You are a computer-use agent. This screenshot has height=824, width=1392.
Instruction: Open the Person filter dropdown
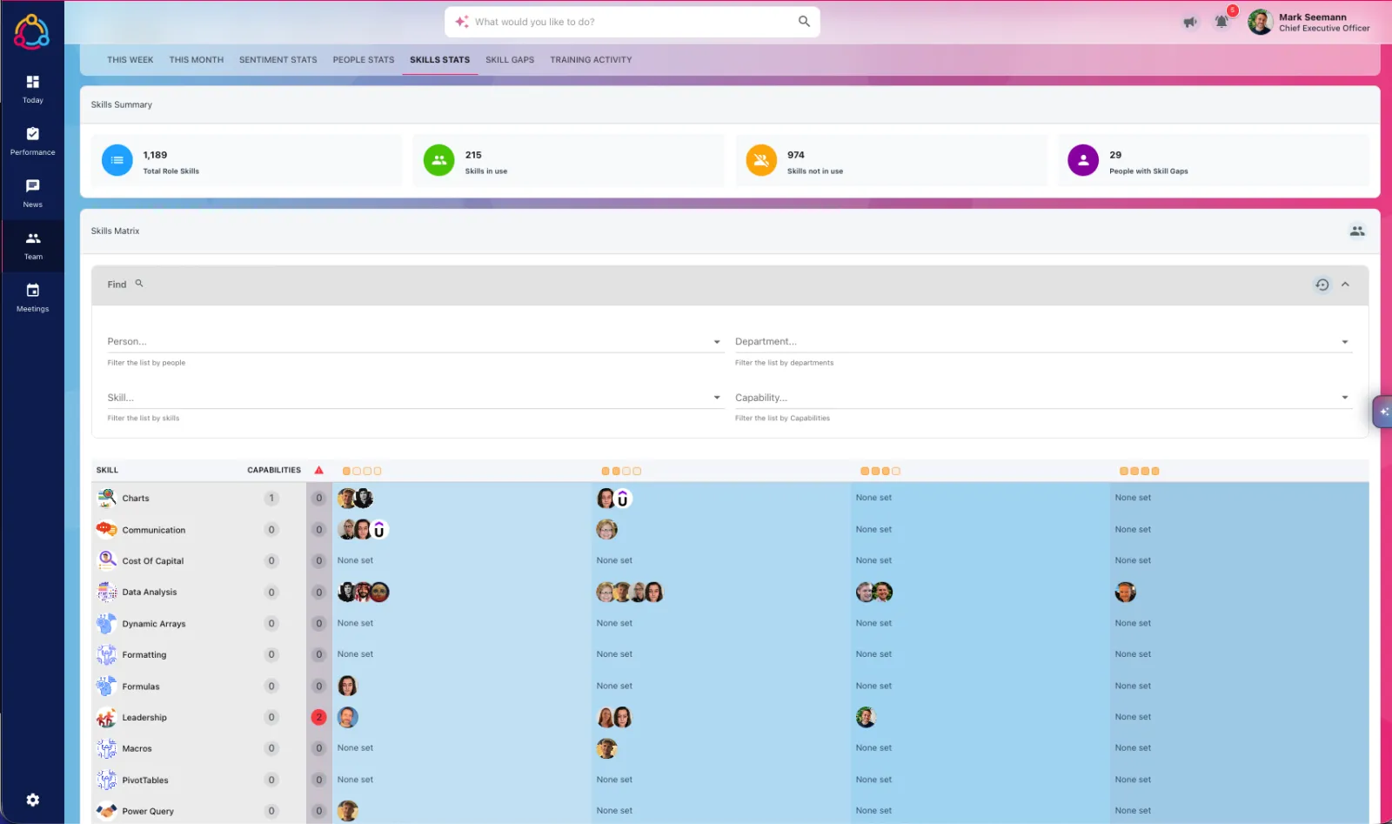414,341
